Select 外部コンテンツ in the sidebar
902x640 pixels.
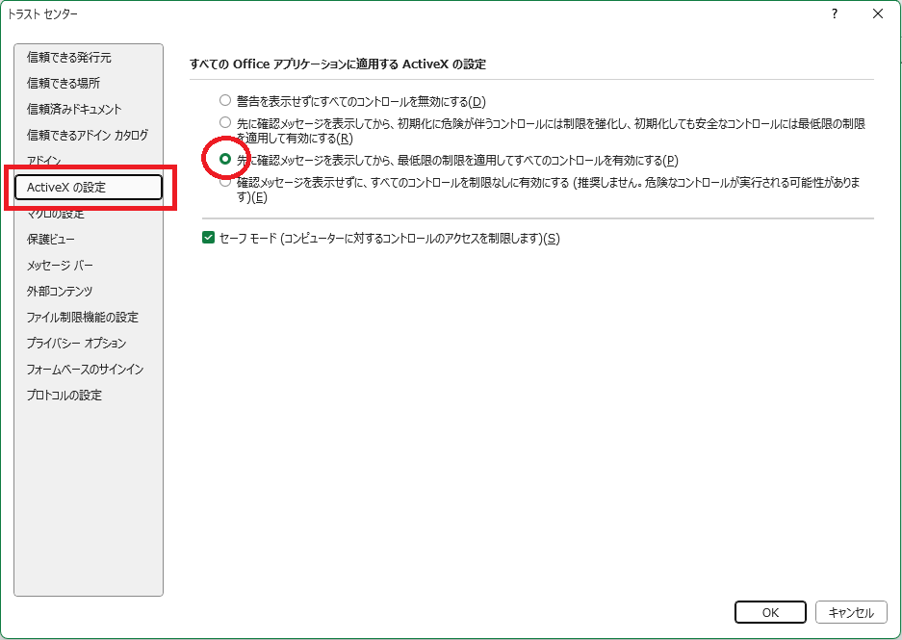pyautogui.click(x=60, y=291)
